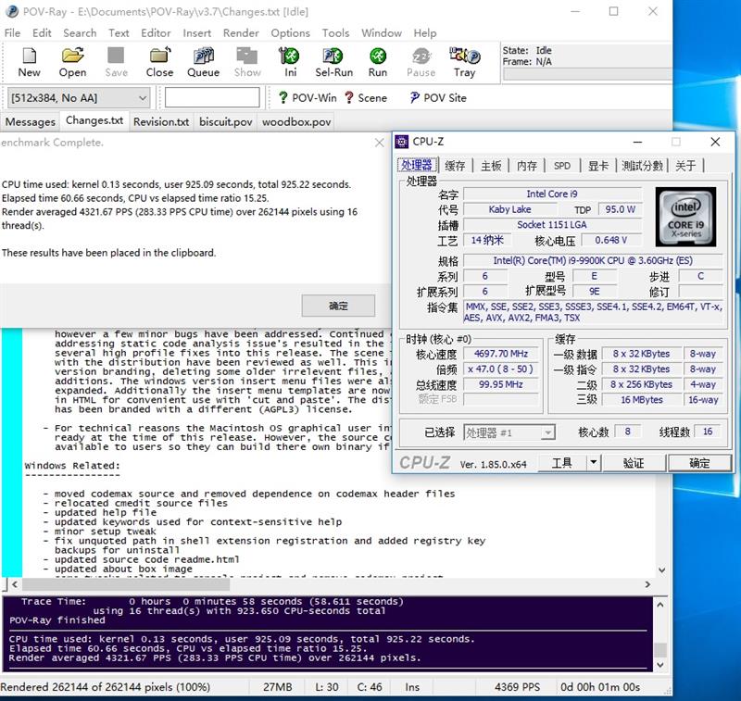This screenshot has width=741, height=701.
Task: Switch to the 内存 tab in CPU-Z
Action: [527, 166]
